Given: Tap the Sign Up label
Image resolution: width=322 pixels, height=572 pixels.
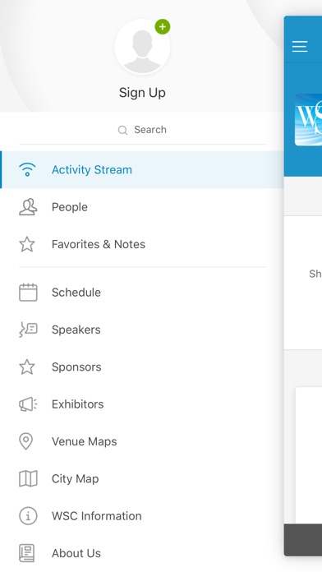Looking at the screenshot, I should (x=142, y=93).
